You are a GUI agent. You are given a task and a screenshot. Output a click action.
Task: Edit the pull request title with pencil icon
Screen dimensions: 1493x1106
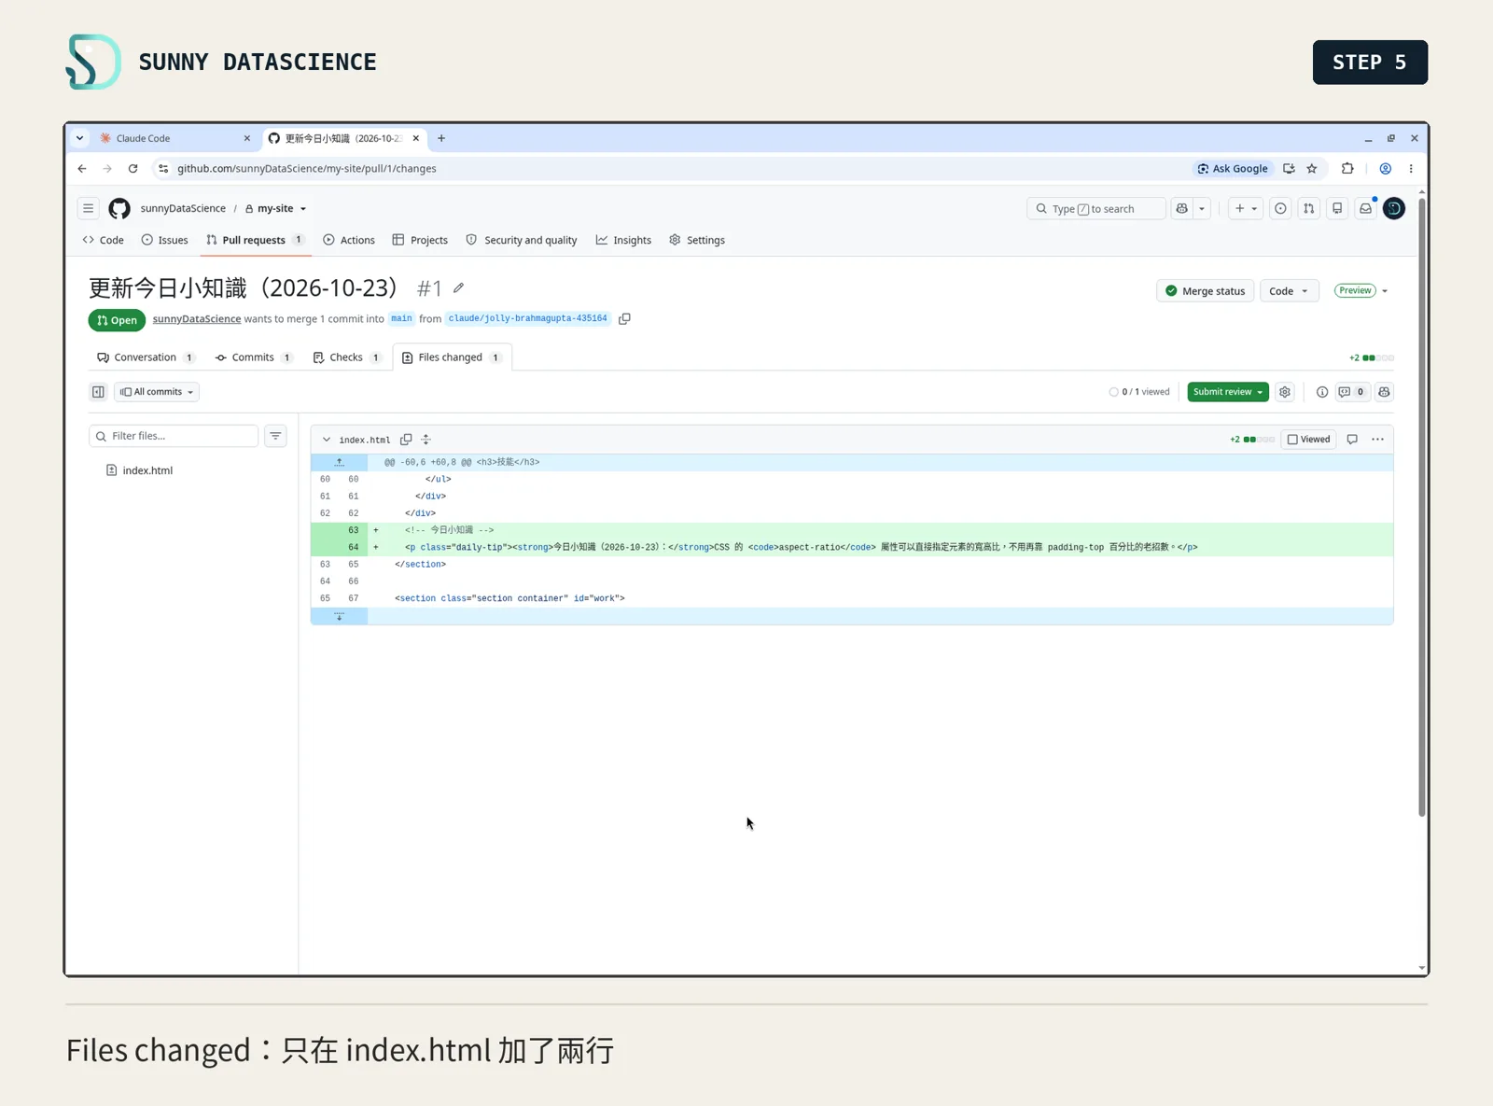458,287
